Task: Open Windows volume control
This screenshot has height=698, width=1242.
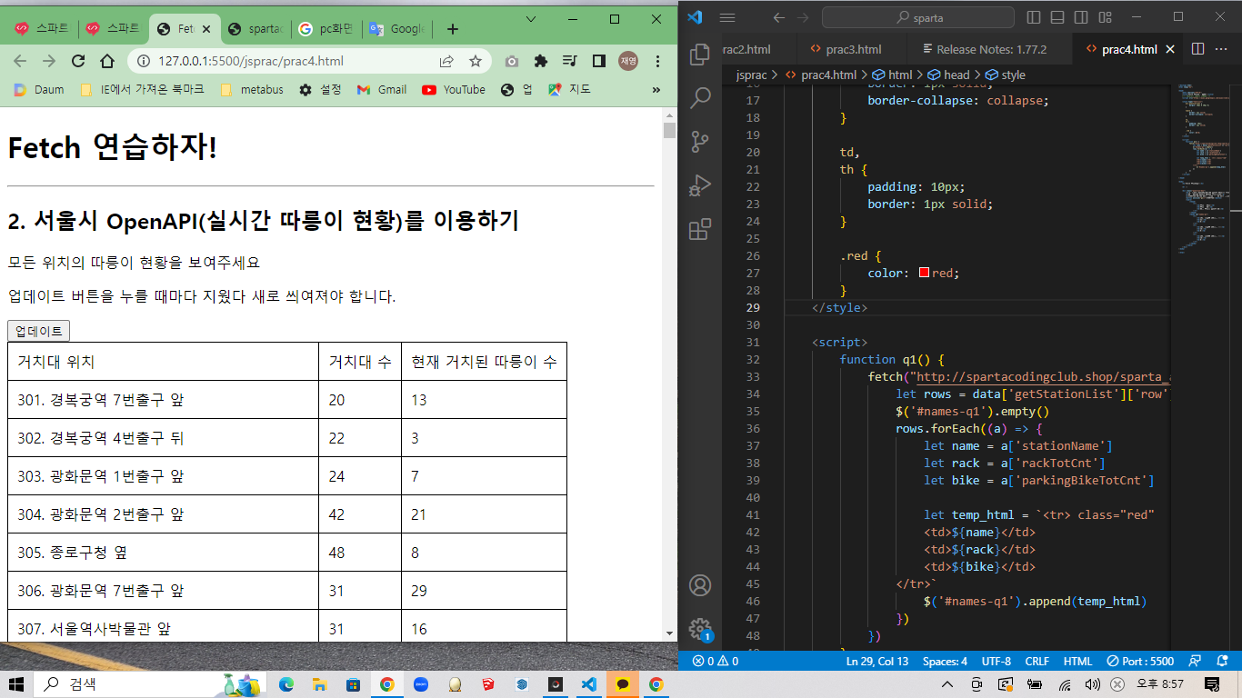Action: [x=1092, y=683]
